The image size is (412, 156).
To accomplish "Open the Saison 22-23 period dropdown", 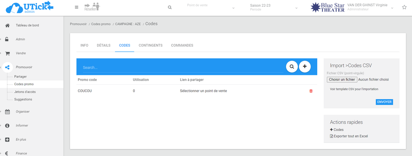I will coord(273,7).
